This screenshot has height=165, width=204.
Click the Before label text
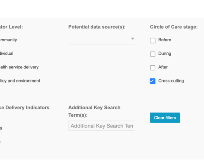(165, 40)
